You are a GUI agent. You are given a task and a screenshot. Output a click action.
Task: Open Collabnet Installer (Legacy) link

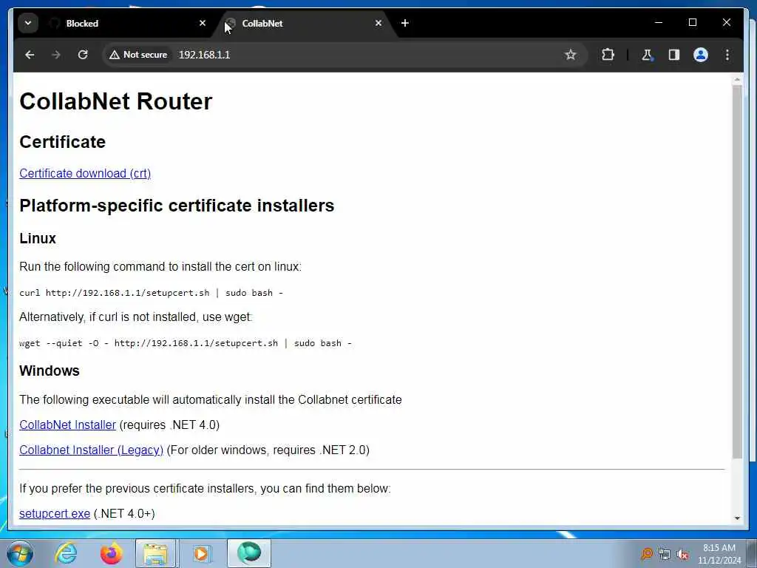tap(91, 450)
